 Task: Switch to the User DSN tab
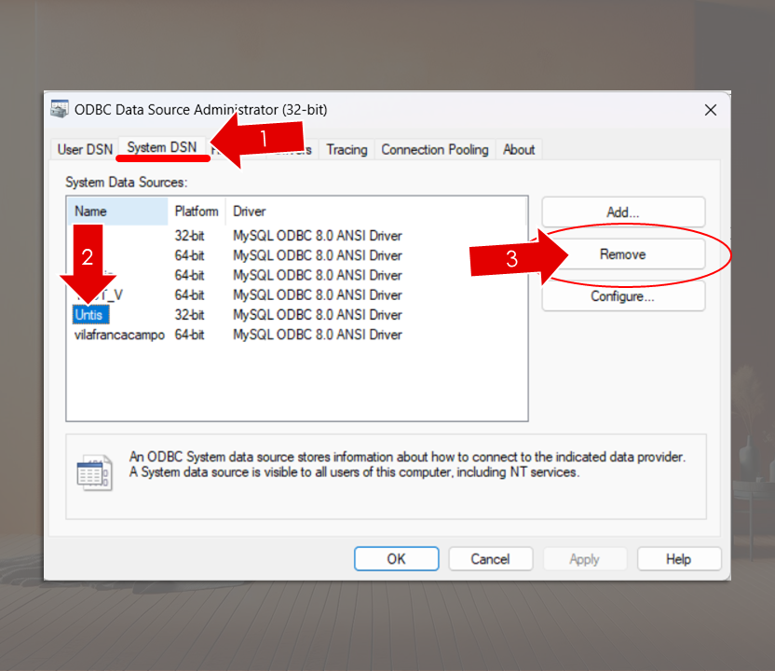[84, 149]
